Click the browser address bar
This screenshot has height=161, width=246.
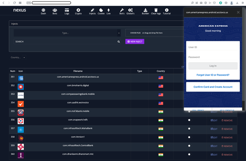(51, 3)
